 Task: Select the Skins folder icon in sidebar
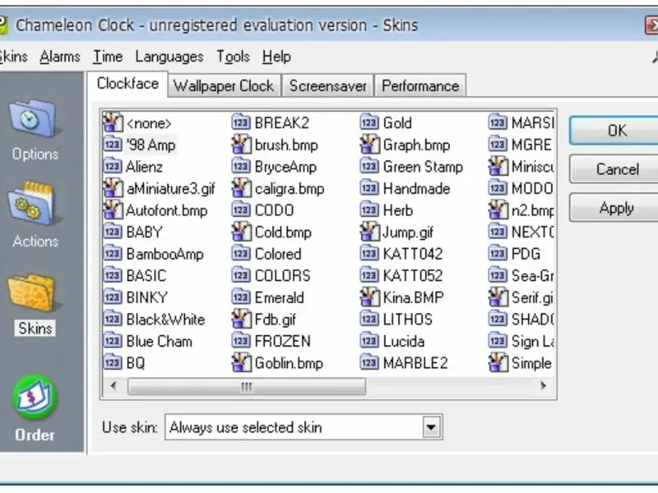33,293
